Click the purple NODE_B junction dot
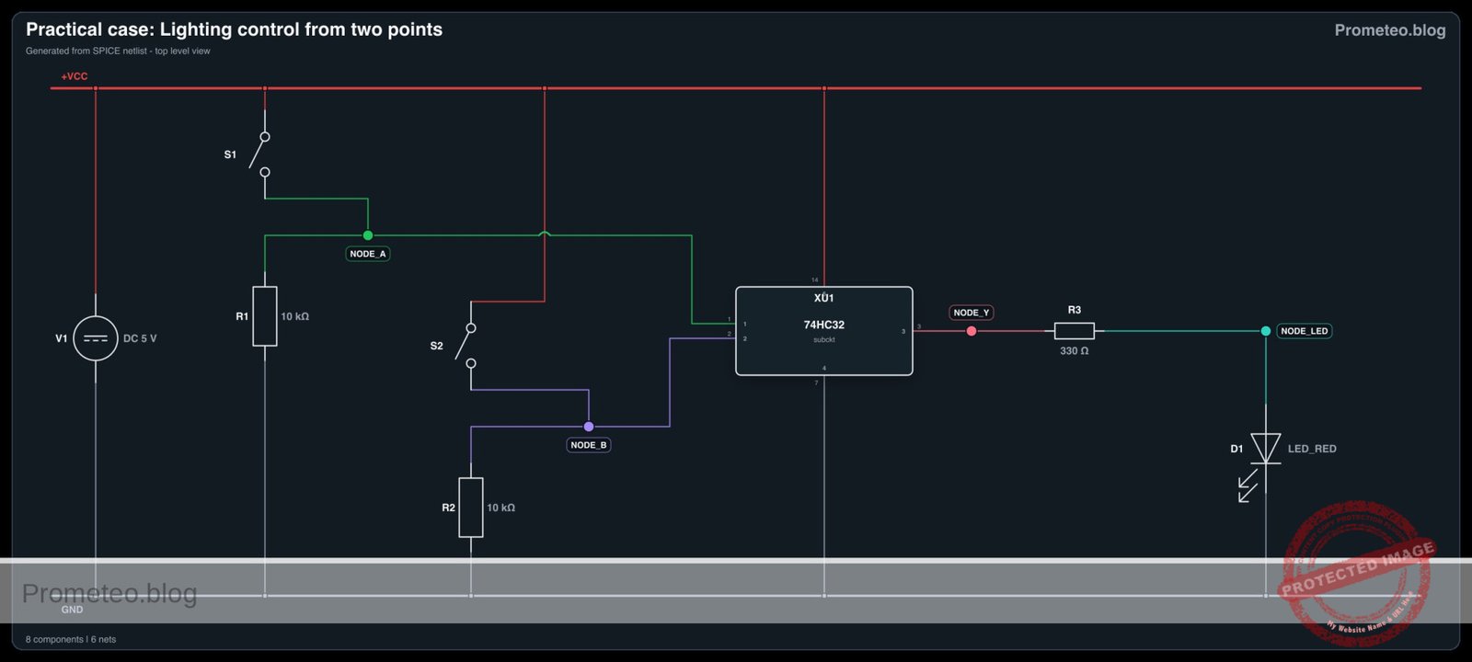This screenshot has width=1472, height=662. [x=589, y=427]
